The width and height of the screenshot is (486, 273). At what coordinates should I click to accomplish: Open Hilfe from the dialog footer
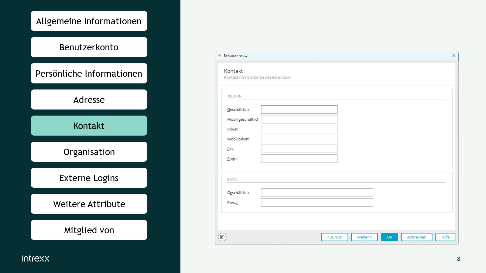point(445,237)
